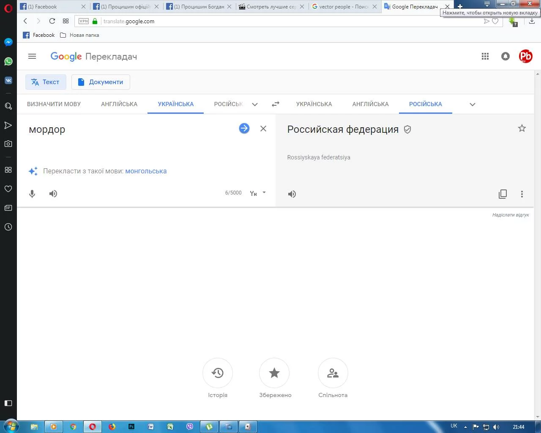The image size is (541, 433).
Task: Select АНГЛІЙСЬКА as source language
Action: [119, 104]
